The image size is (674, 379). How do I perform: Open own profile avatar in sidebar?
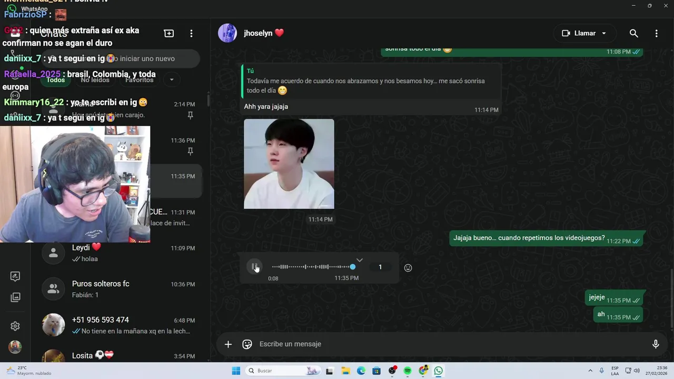pyautogui.click(x=15, y=347)
